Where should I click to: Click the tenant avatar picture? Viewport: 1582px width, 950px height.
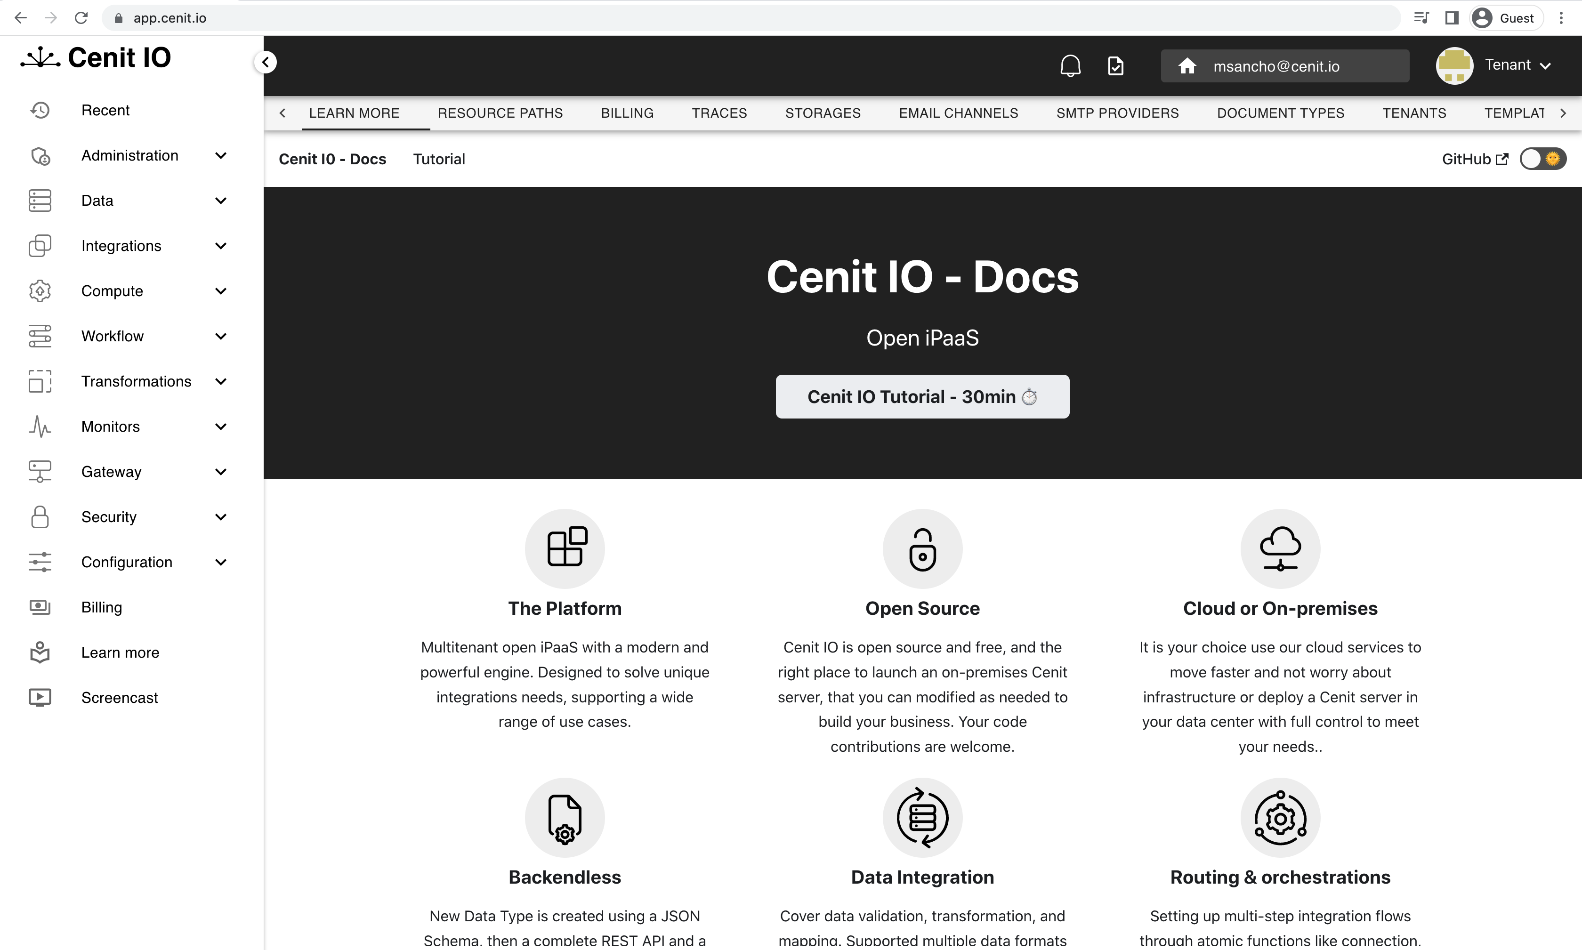[1454, 66]
